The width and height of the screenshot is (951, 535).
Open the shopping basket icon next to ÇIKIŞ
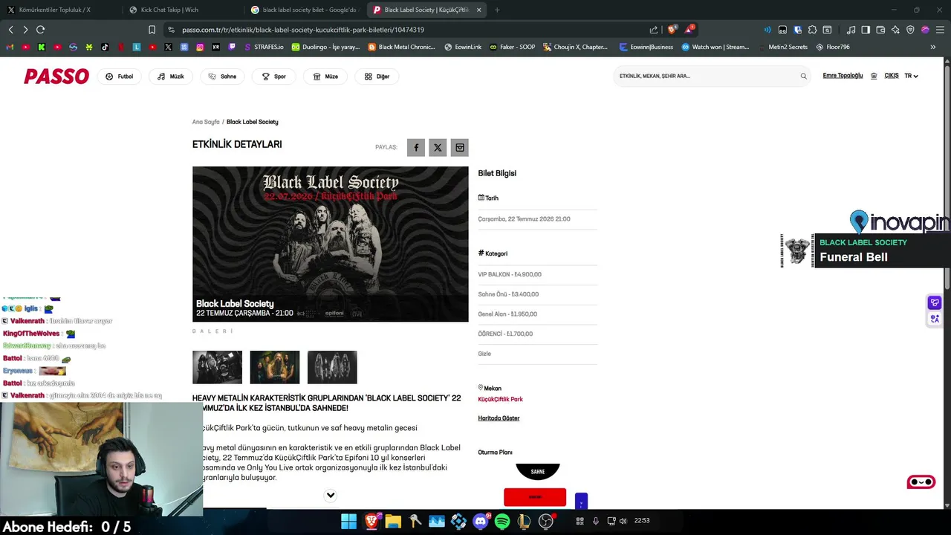click(x=874, y=76)
